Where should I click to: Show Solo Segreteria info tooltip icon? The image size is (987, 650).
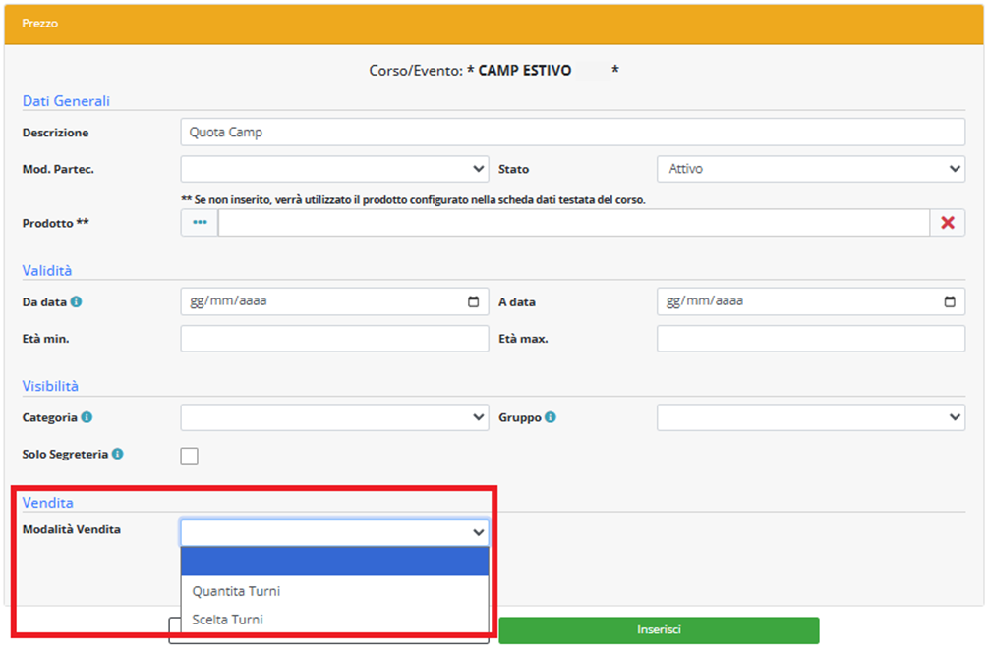click(x=118, y=455)
